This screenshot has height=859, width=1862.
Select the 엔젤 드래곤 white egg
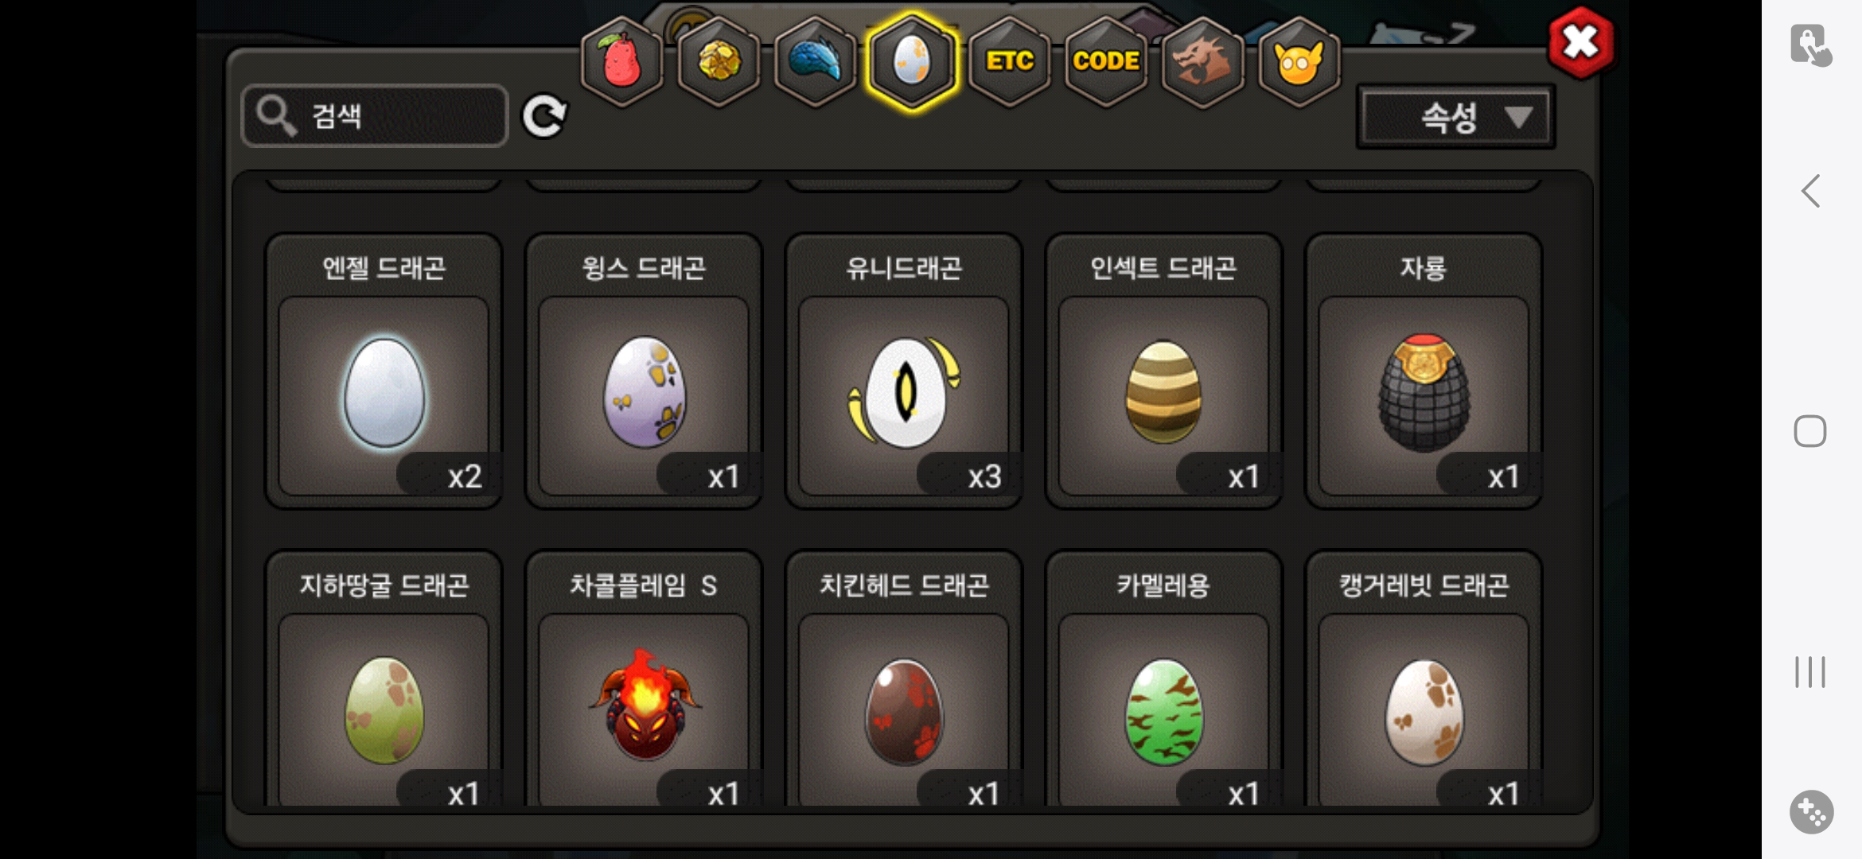point(384,371)
